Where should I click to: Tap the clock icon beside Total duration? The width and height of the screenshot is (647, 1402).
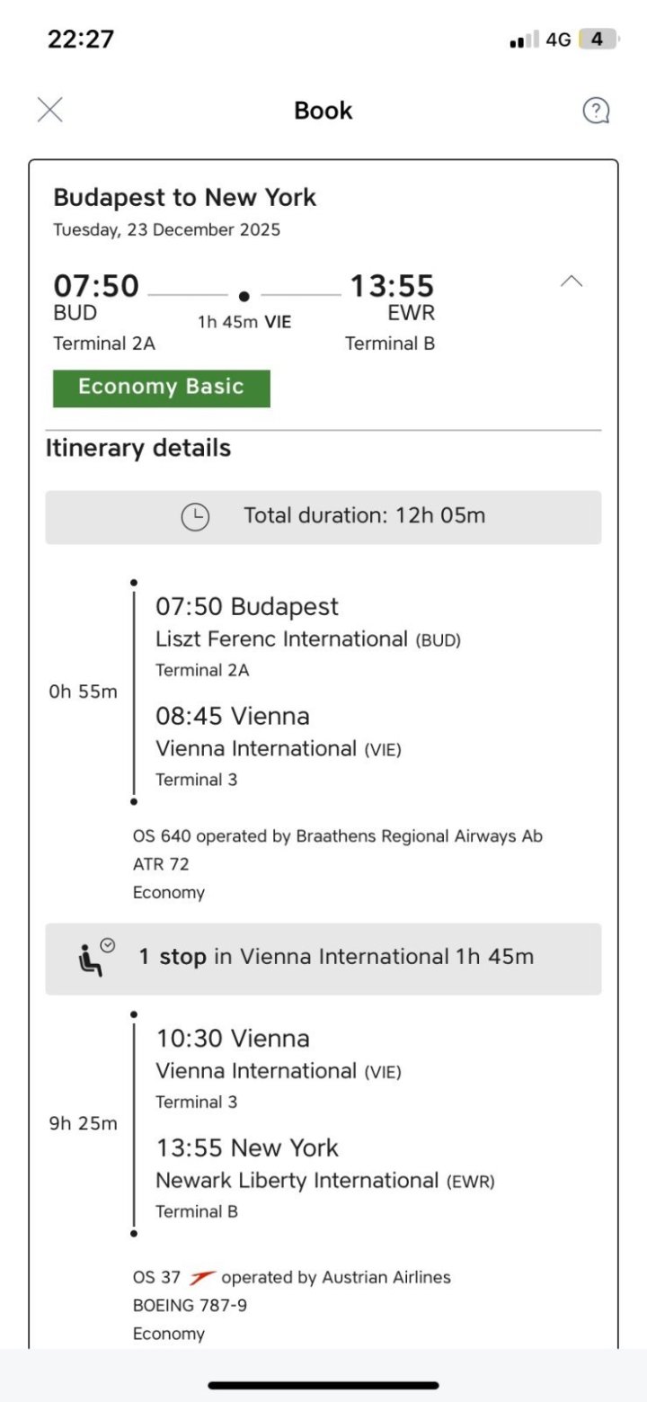(x=195, y=517)
